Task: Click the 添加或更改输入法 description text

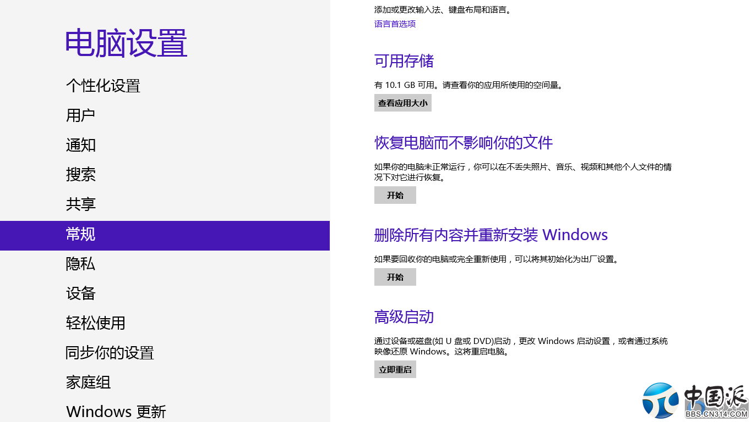Action: (x=443, y=9)
